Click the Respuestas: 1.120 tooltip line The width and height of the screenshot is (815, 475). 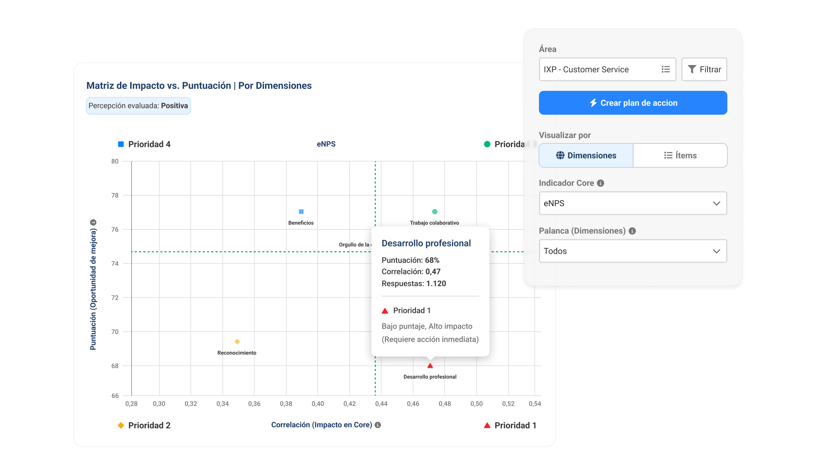point(414,284)
